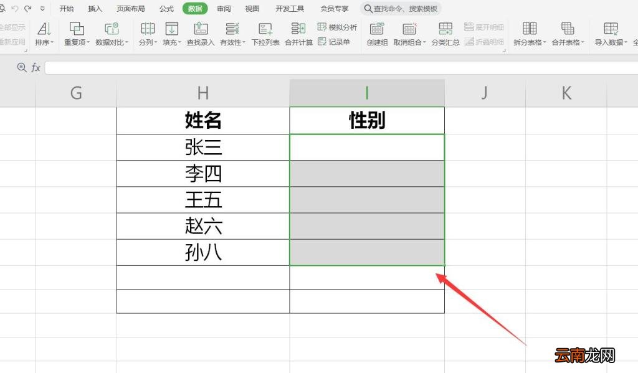Switch to the 开始 (Home) tab

pos(66,9)
